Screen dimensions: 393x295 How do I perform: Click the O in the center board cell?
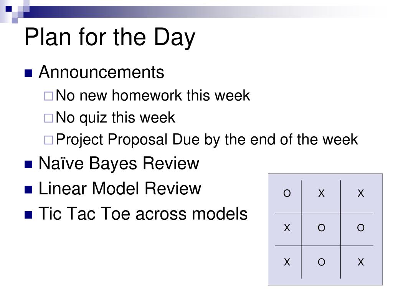pos(321,228)
